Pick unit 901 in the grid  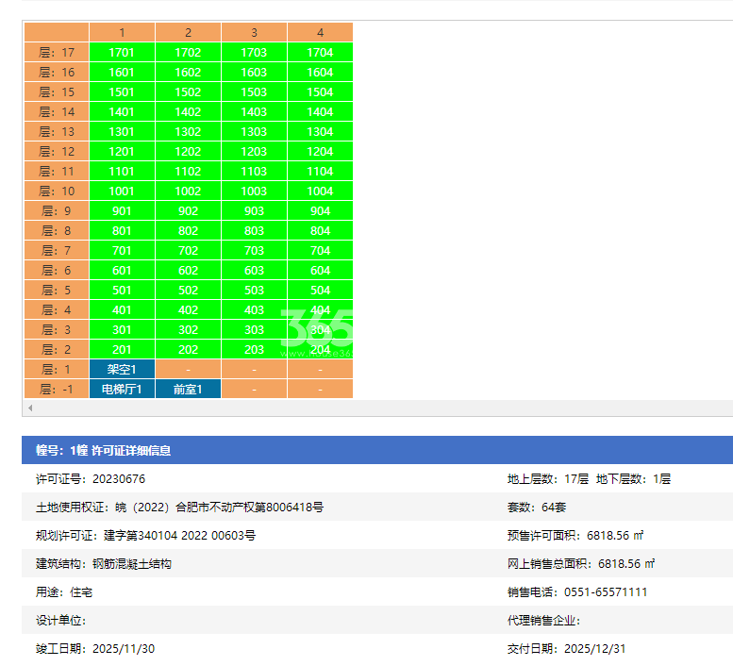(122, 210)
